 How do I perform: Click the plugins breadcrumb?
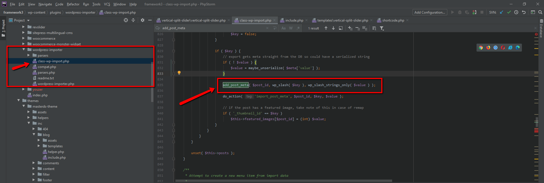pyautogui.click(x=55, y=12)
